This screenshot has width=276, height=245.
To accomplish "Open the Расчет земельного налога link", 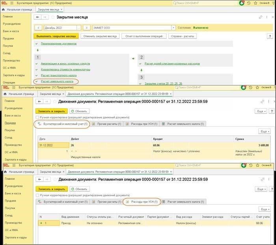I will [57, 81].
